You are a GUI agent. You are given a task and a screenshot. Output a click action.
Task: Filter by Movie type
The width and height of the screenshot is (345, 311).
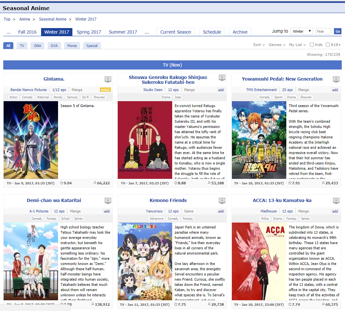tap(72, 46)
